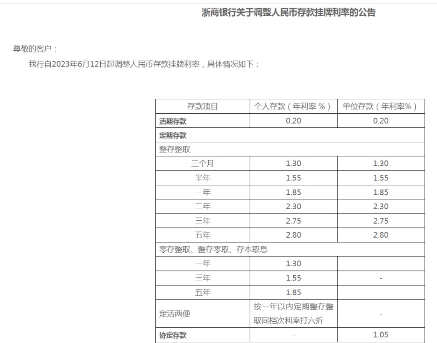This screenshot has height=343, width=437.
Task: Click the personal 2.30 rate for 二年
Action: coord(294,207)
